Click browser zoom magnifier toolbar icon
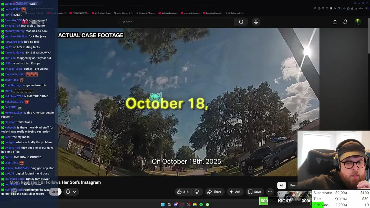The width and height of the screenshot is (370, 208). click(315, 8)
